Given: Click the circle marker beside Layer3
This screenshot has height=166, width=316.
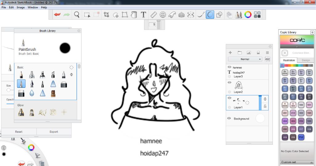Looking at the screenshot, I should pyautogui.click(x=229, y=76).
